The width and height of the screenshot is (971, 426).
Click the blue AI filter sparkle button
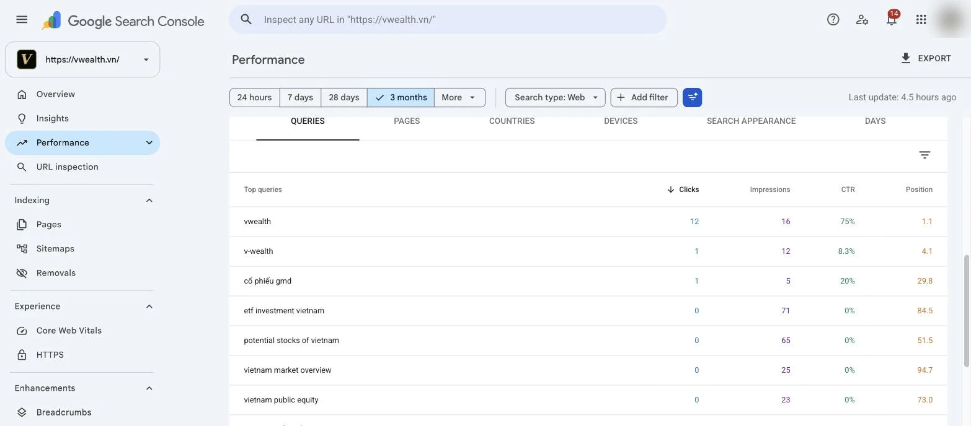(x=693, y=97)
